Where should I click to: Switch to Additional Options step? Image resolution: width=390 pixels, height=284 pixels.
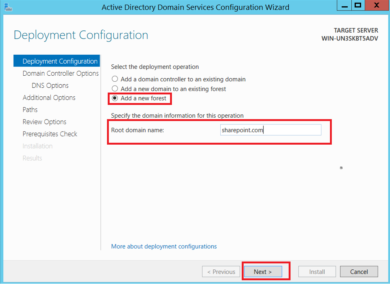(x=49, y=97)
